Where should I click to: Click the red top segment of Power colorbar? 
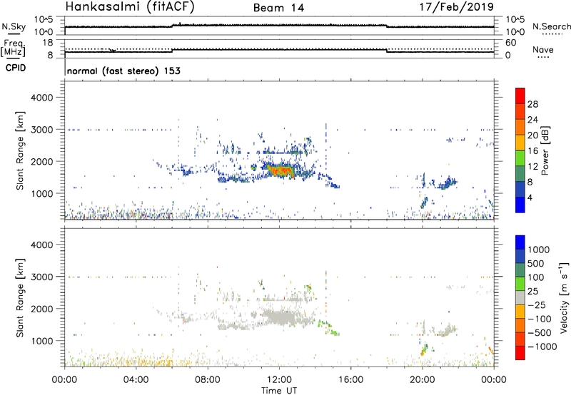pos(520,96)
